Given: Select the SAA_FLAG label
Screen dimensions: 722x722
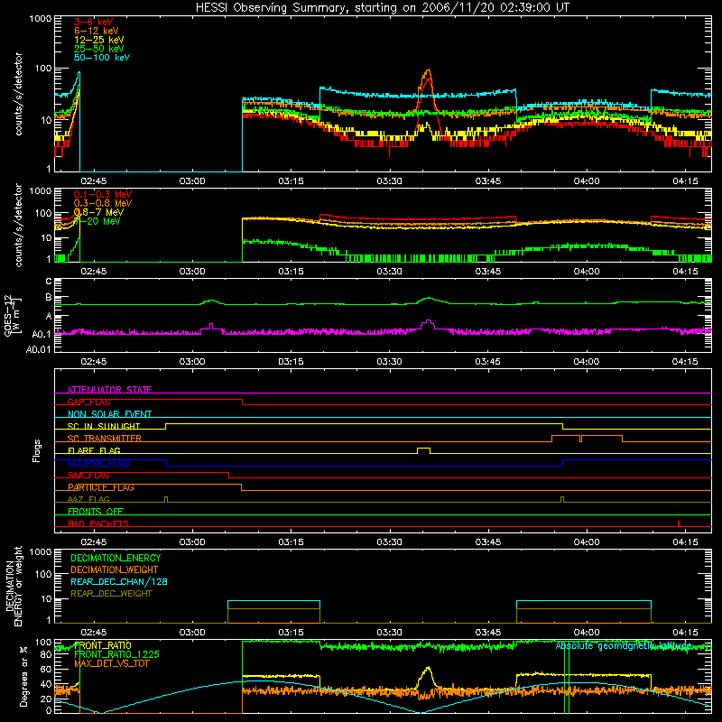Looking at the screenshot, I should coord(88,476).
